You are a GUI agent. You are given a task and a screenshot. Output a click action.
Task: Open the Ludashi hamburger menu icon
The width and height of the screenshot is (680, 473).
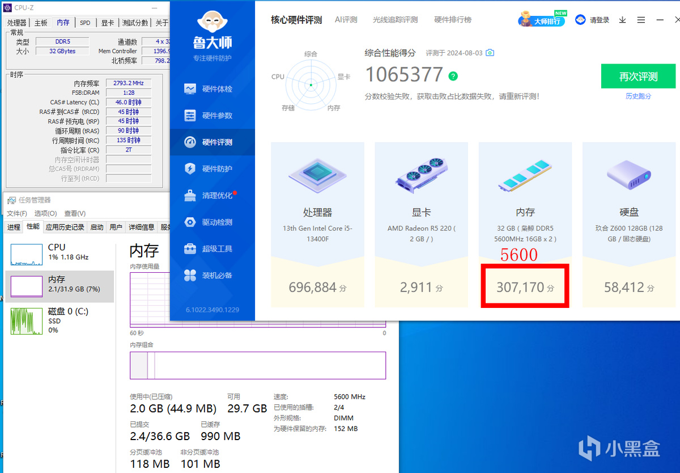point(641,20)
